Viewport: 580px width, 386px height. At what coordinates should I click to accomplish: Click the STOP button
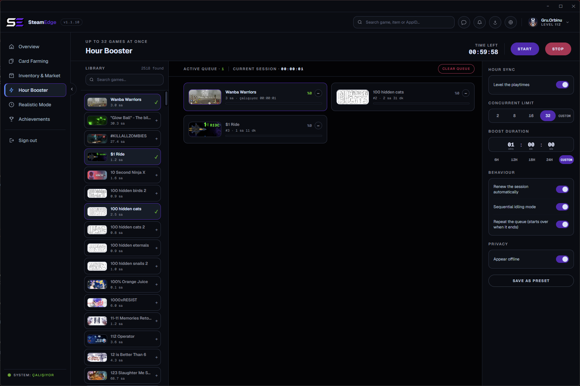(x=558, y=49)
